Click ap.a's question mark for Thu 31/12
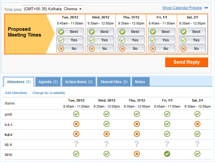 (x=137, y=144)
